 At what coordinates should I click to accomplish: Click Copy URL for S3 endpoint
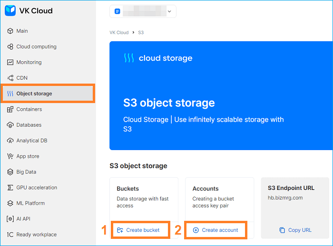click(x=295, y=230)
